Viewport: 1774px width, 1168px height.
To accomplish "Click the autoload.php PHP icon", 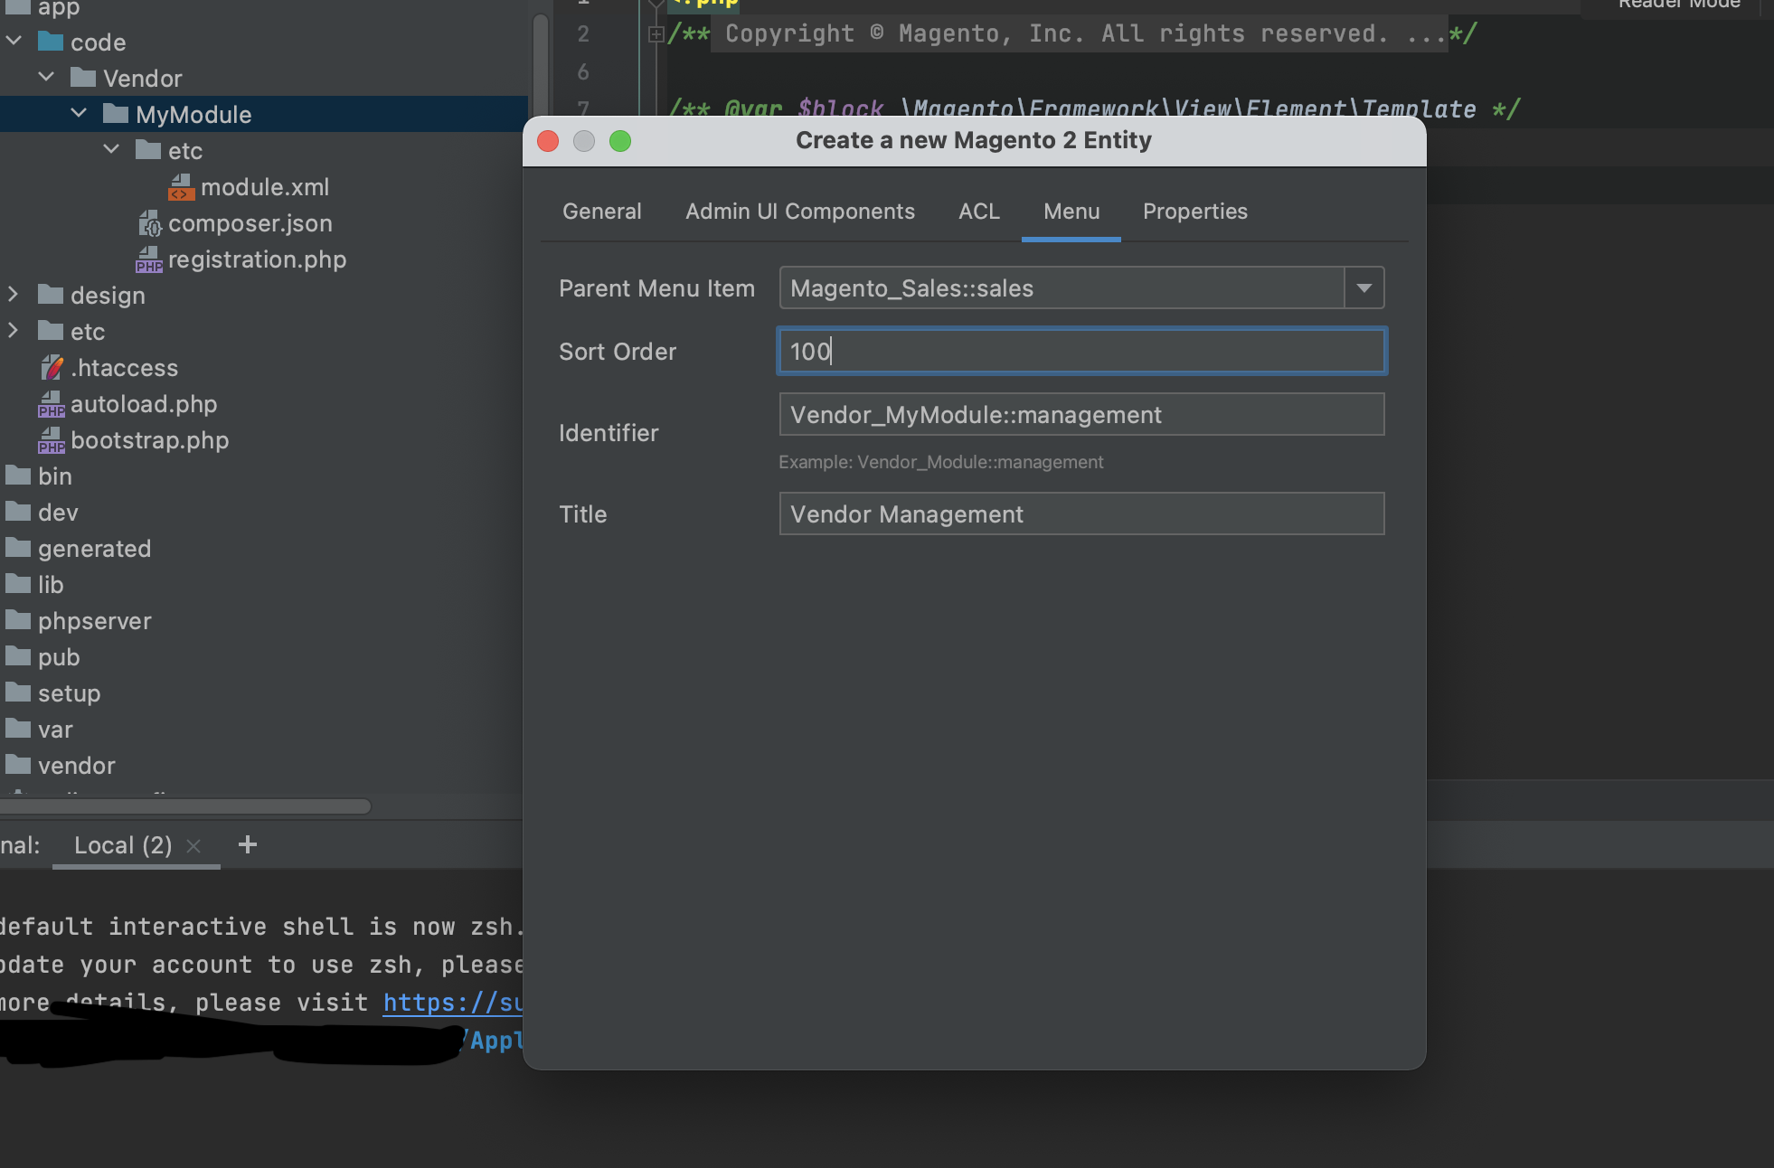I will coord(52,404).
